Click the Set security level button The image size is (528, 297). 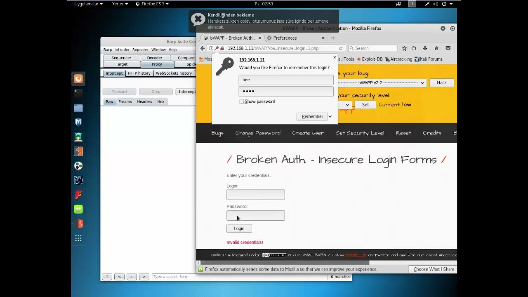(365, 105)
